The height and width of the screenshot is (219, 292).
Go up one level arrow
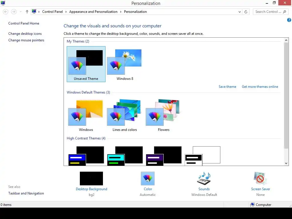[x=27, y=12]
